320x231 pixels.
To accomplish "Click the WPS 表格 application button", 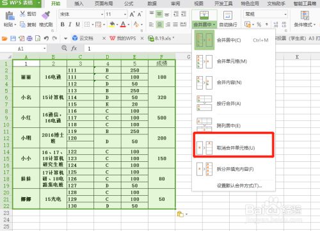I will pos(20,3).
